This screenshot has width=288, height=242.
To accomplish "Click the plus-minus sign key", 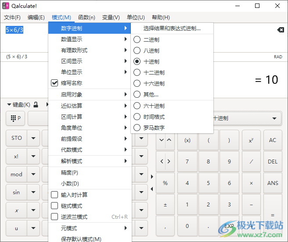I will click(165, 204).
